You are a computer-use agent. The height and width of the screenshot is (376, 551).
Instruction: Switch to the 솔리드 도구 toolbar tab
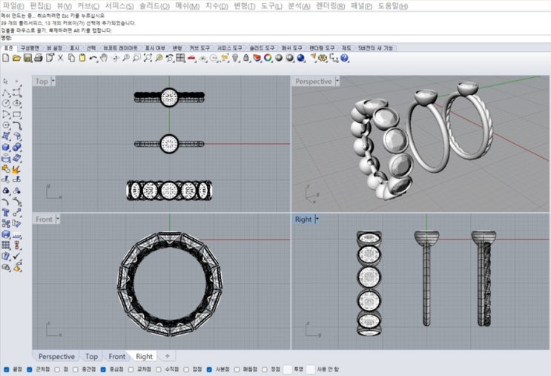(x=262, y=48)
